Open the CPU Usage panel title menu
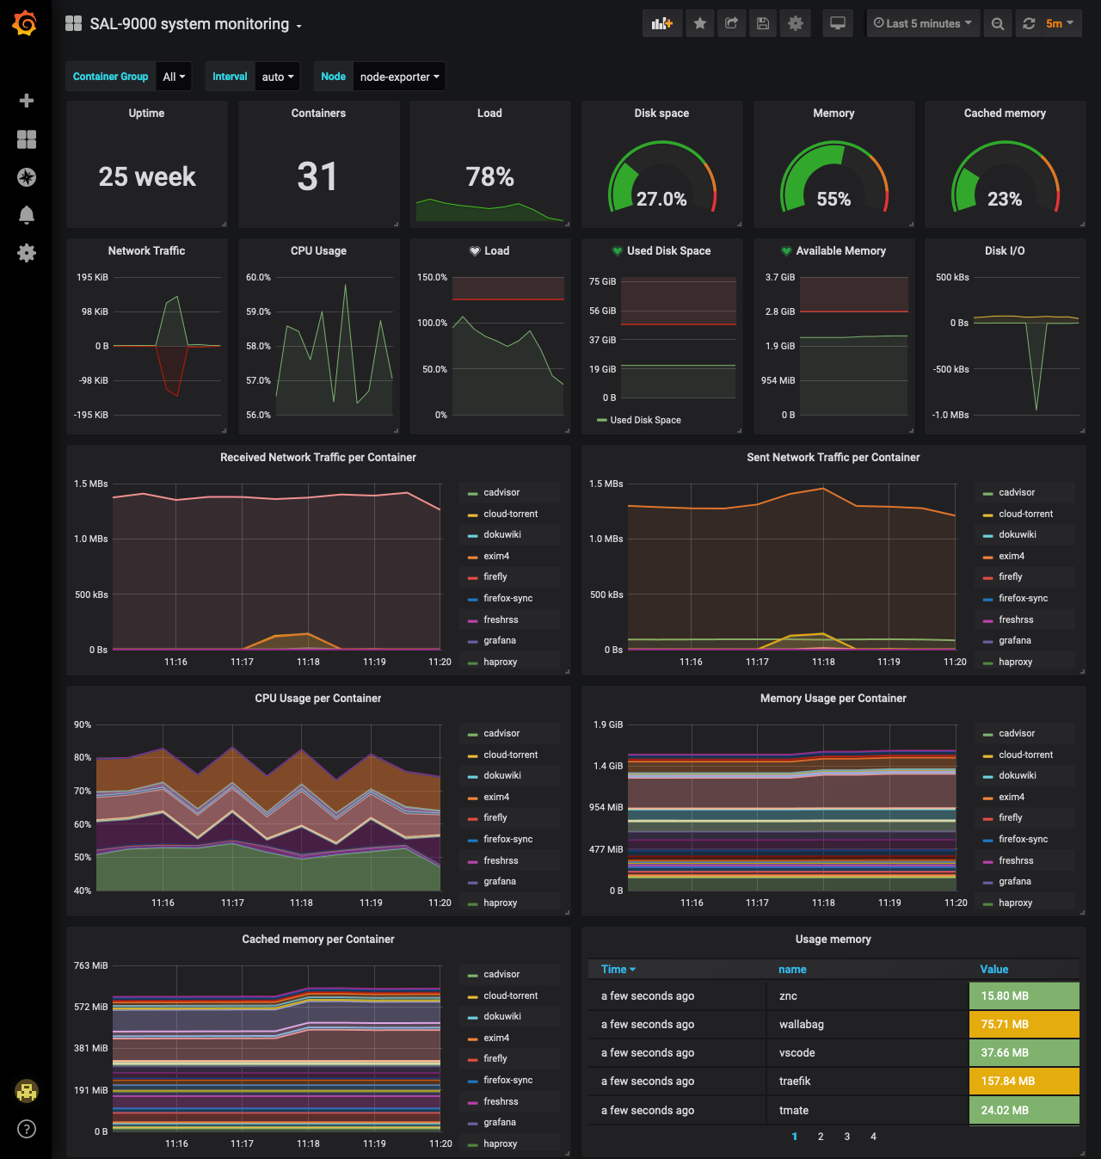Screen dimensions: 1101x1159 pos(318,251)
